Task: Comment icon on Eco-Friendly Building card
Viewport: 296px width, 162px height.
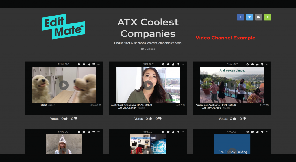Action: (x=252, y=132)
